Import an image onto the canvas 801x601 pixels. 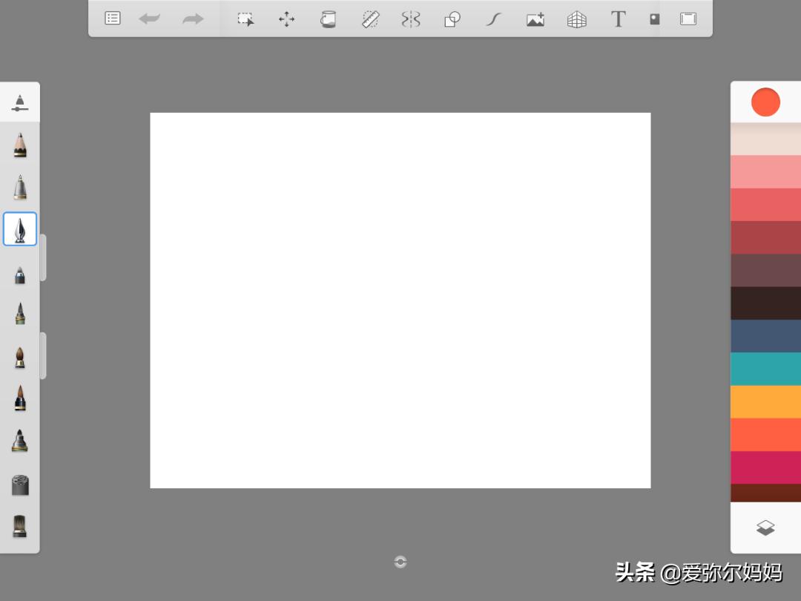click(x=535, y=19)
